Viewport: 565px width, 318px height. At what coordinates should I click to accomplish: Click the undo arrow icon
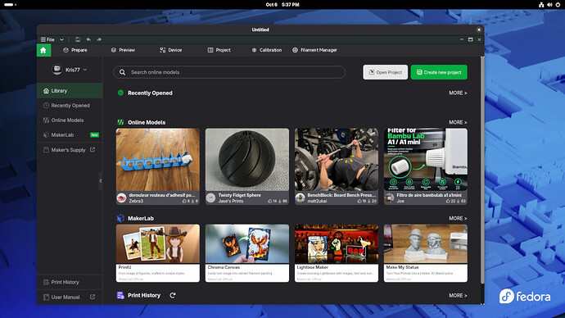tap(88, 39)
